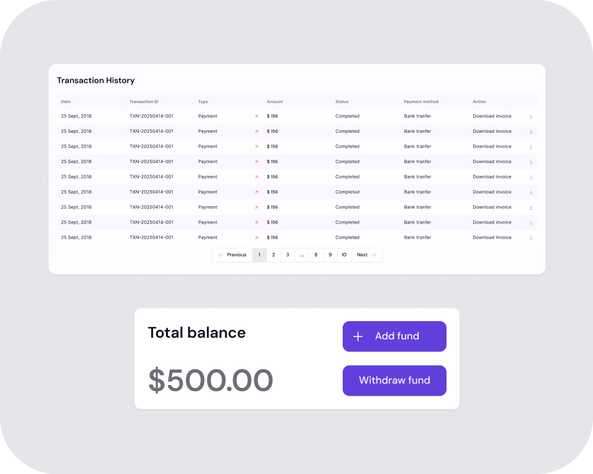Viewport: 593px width, 474px height.
Task: Open pagination page 3
Action: point(288,255)
